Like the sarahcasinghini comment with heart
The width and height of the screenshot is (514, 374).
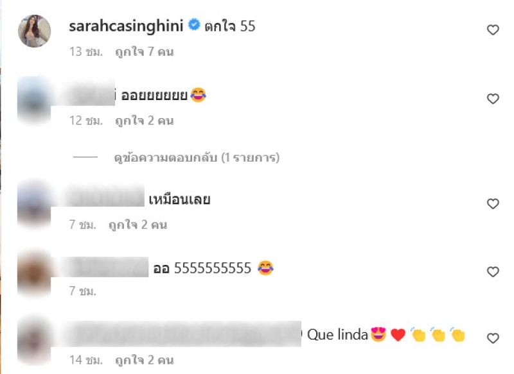click(493, 30)
